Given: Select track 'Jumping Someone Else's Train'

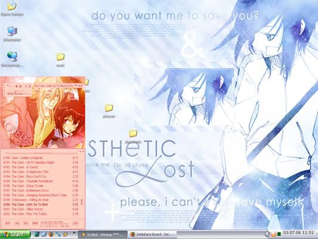Looking at the screenshot, I should coord(41,195).
